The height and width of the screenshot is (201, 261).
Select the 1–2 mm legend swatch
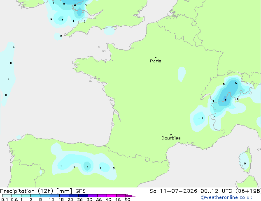tap(26, 196)
